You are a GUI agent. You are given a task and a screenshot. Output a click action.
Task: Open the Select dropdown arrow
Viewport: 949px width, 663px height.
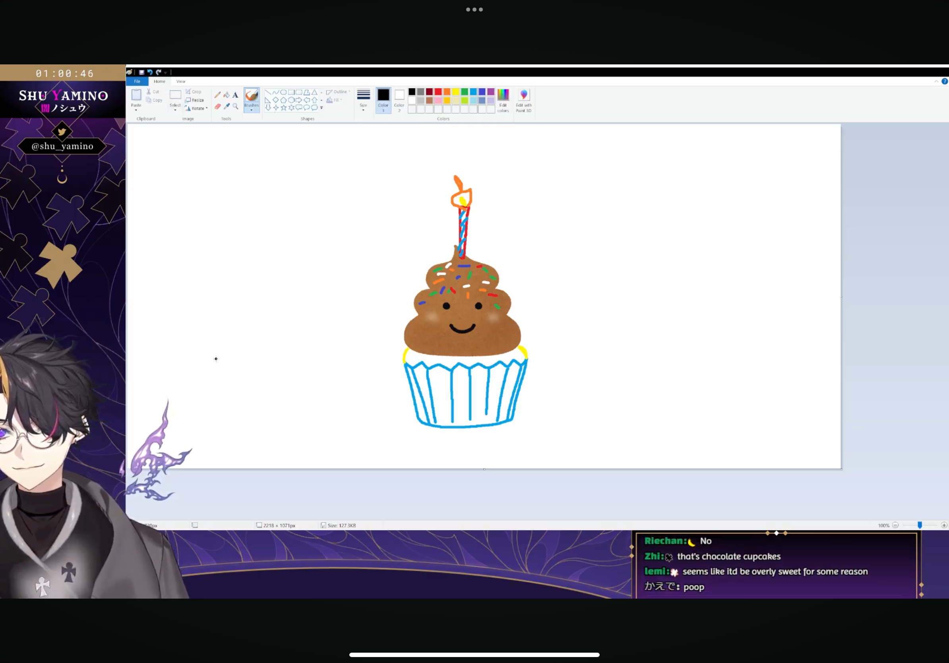(175, 110)
